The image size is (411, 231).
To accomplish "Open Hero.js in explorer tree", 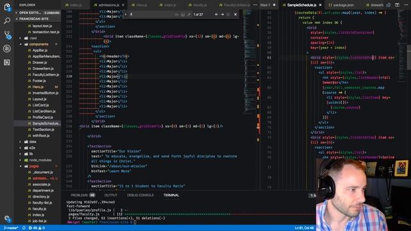I will pos(37,87).
